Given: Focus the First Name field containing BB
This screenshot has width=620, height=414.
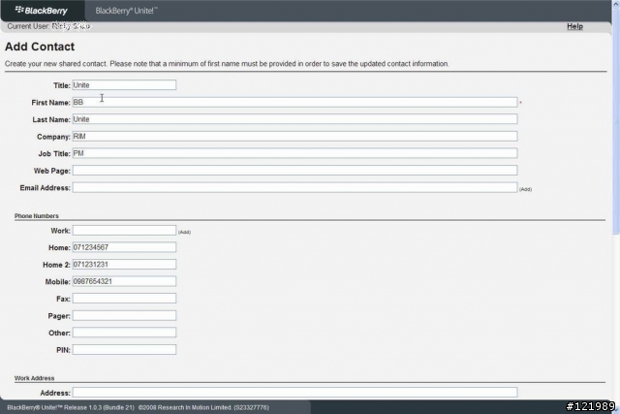Looking at the screenshot, I should tap(294, 102).
